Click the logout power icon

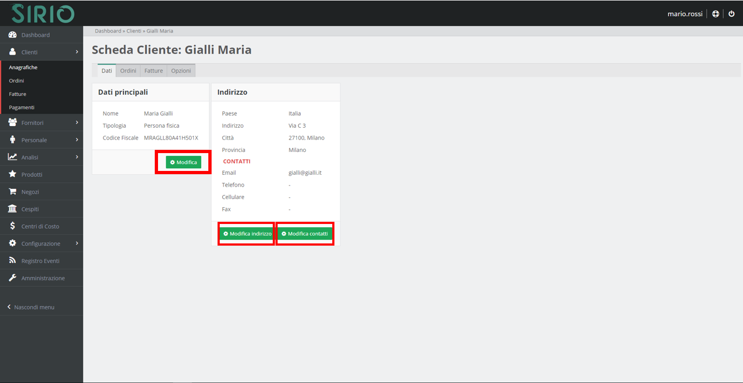coord(732,14)
